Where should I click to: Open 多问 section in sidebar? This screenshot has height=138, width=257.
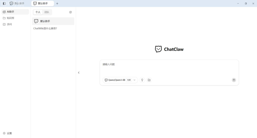click(x=15, y=24)
